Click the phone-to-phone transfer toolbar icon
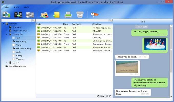This screenshot has height=102, width=174. pyautogui.click(x=18, y=15)
